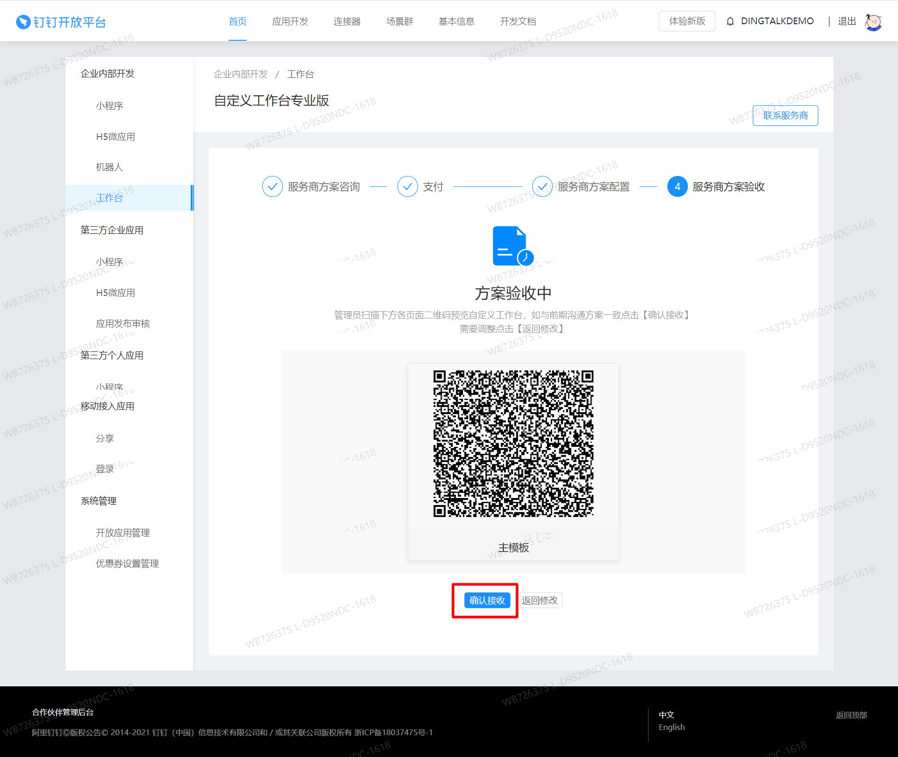Open the notification bell icon
The height and width of the screenshot is (757, 898).
pyautogui.click(x=730, y=21)
